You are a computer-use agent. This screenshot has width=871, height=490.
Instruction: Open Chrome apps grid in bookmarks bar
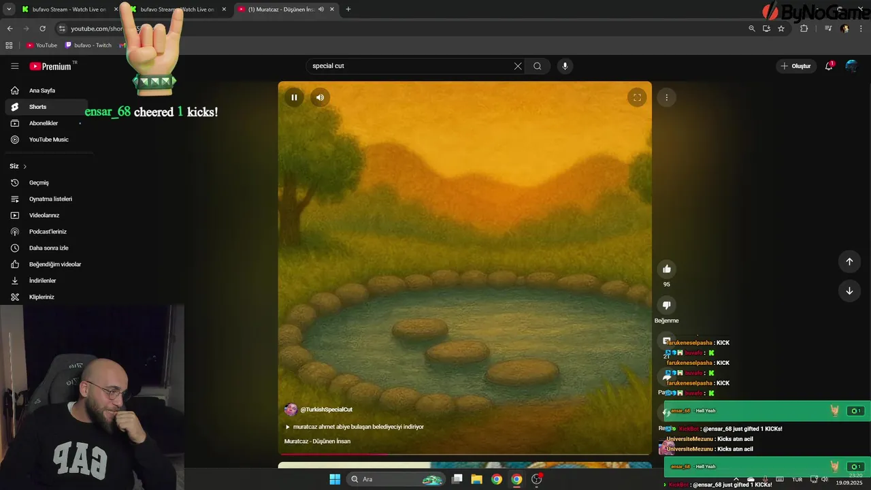coord(9,46)
